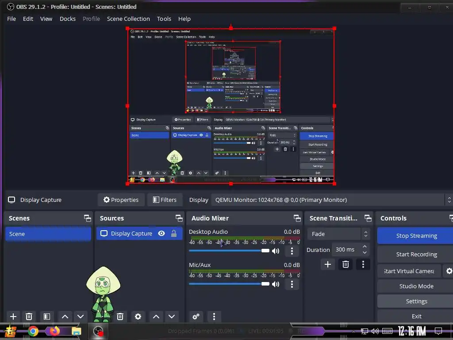Open Google Chrome from the taskbar
Image resolution: width=453 pixels, height=340 pixels.
pyautogui.click(x=33, y=331)
